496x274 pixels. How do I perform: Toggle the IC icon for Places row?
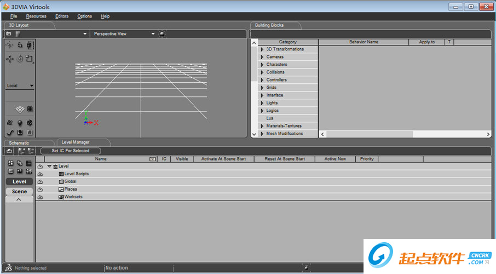tap(40, 190)
